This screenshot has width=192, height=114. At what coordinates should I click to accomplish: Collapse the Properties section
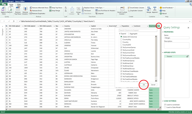pos(163,32)
